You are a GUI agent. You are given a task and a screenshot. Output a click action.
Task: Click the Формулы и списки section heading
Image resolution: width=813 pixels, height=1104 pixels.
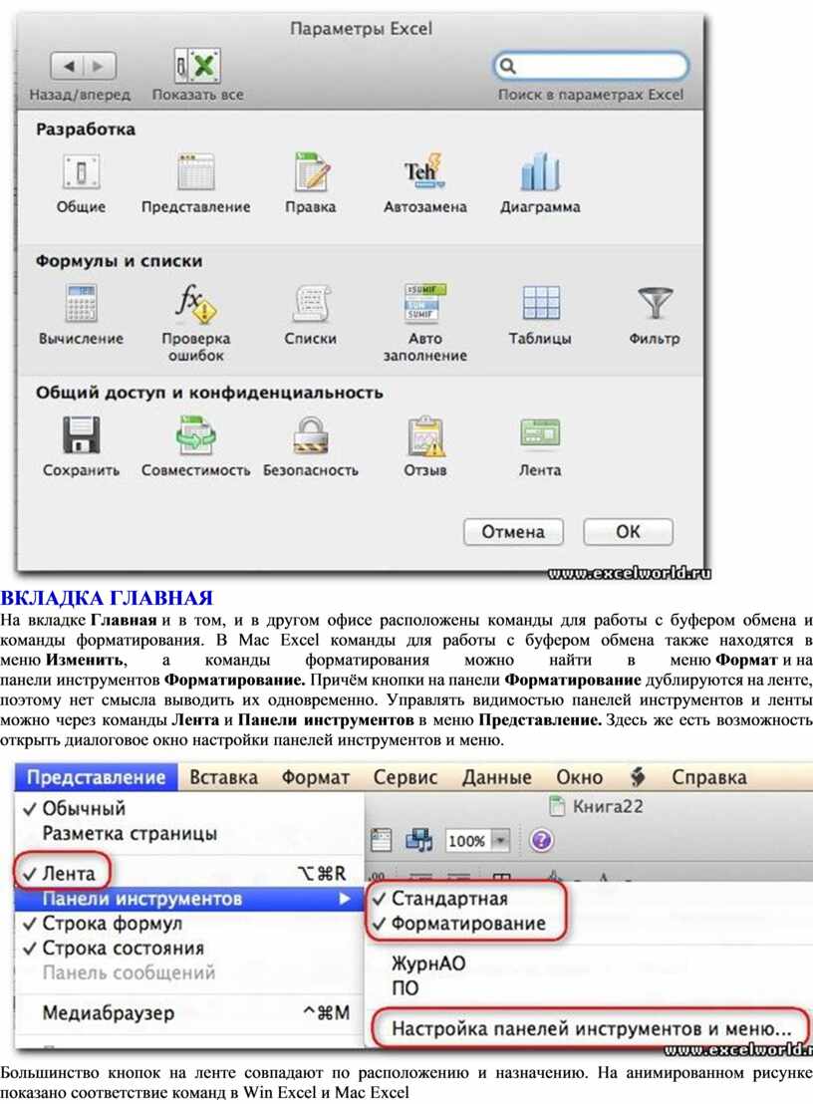[119, 261]
